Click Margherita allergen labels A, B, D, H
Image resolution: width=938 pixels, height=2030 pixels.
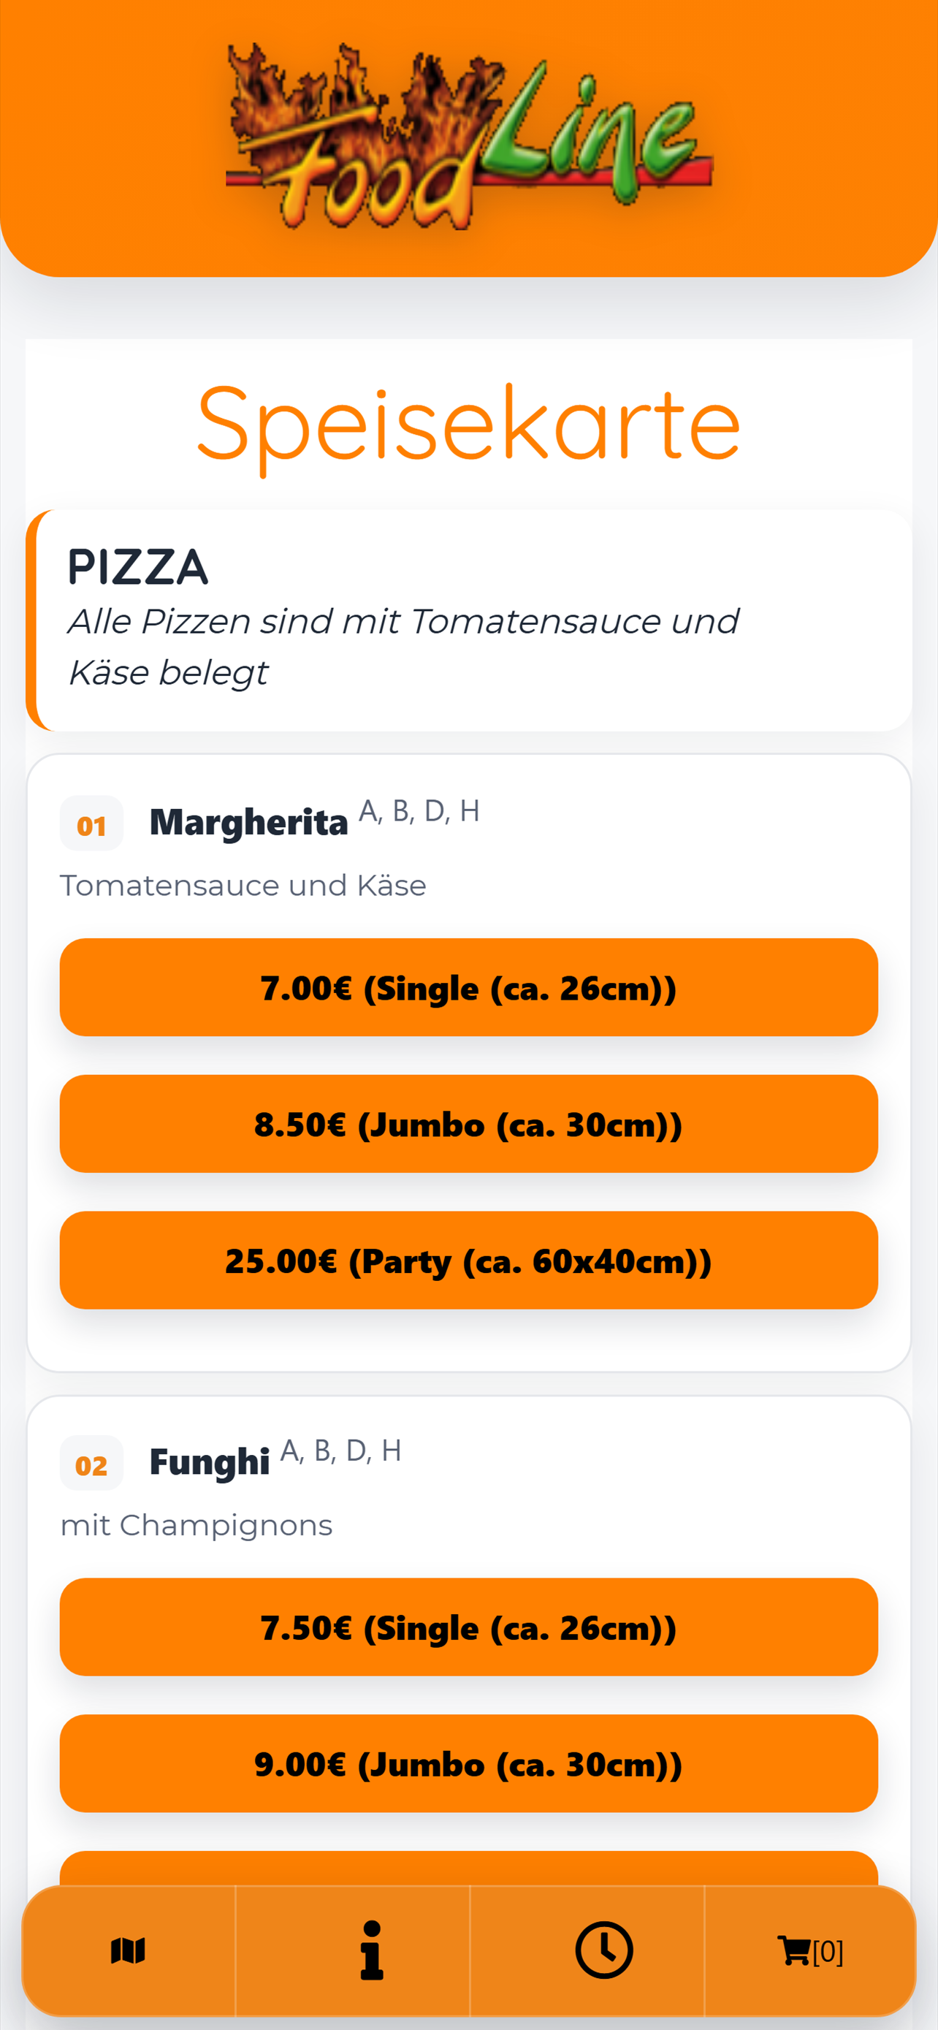(419, 811)
